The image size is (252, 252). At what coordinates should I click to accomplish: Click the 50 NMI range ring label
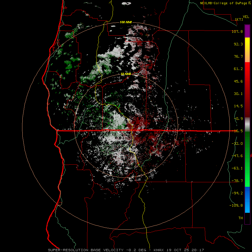pos(126,74)
